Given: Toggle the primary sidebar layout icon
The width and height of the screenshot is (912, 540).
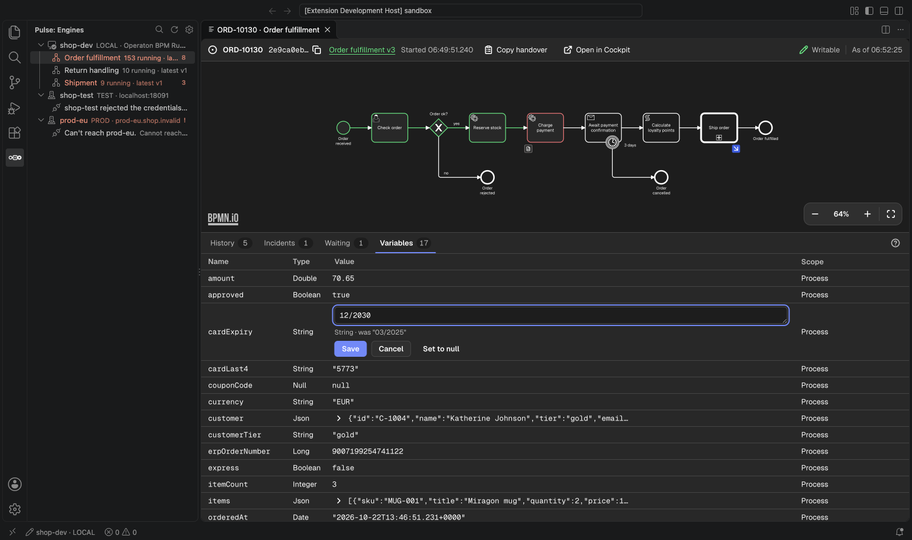Looking at the screenshot, I should click(x=869, y=11).
